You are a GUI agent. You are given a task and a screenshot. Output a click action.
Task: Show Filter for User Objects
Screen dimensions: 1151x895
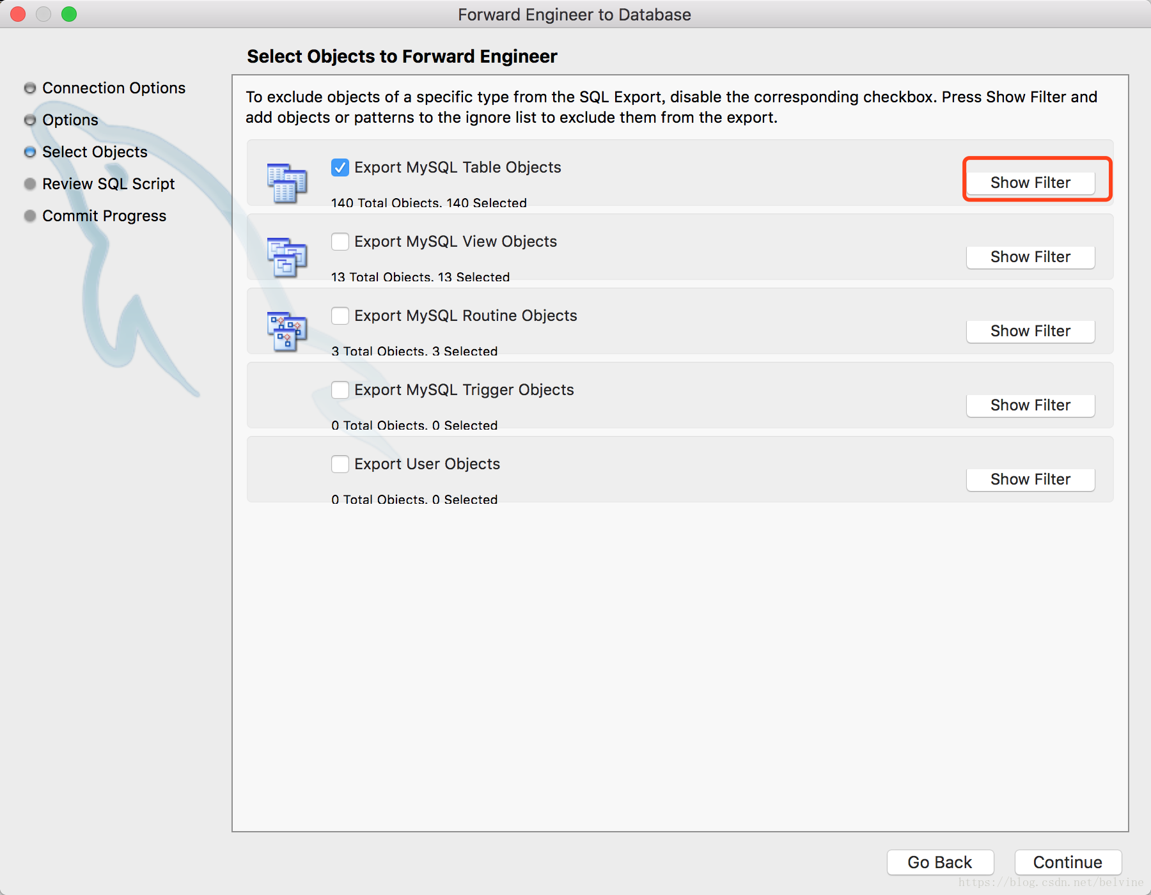[x=1030, y=479]
